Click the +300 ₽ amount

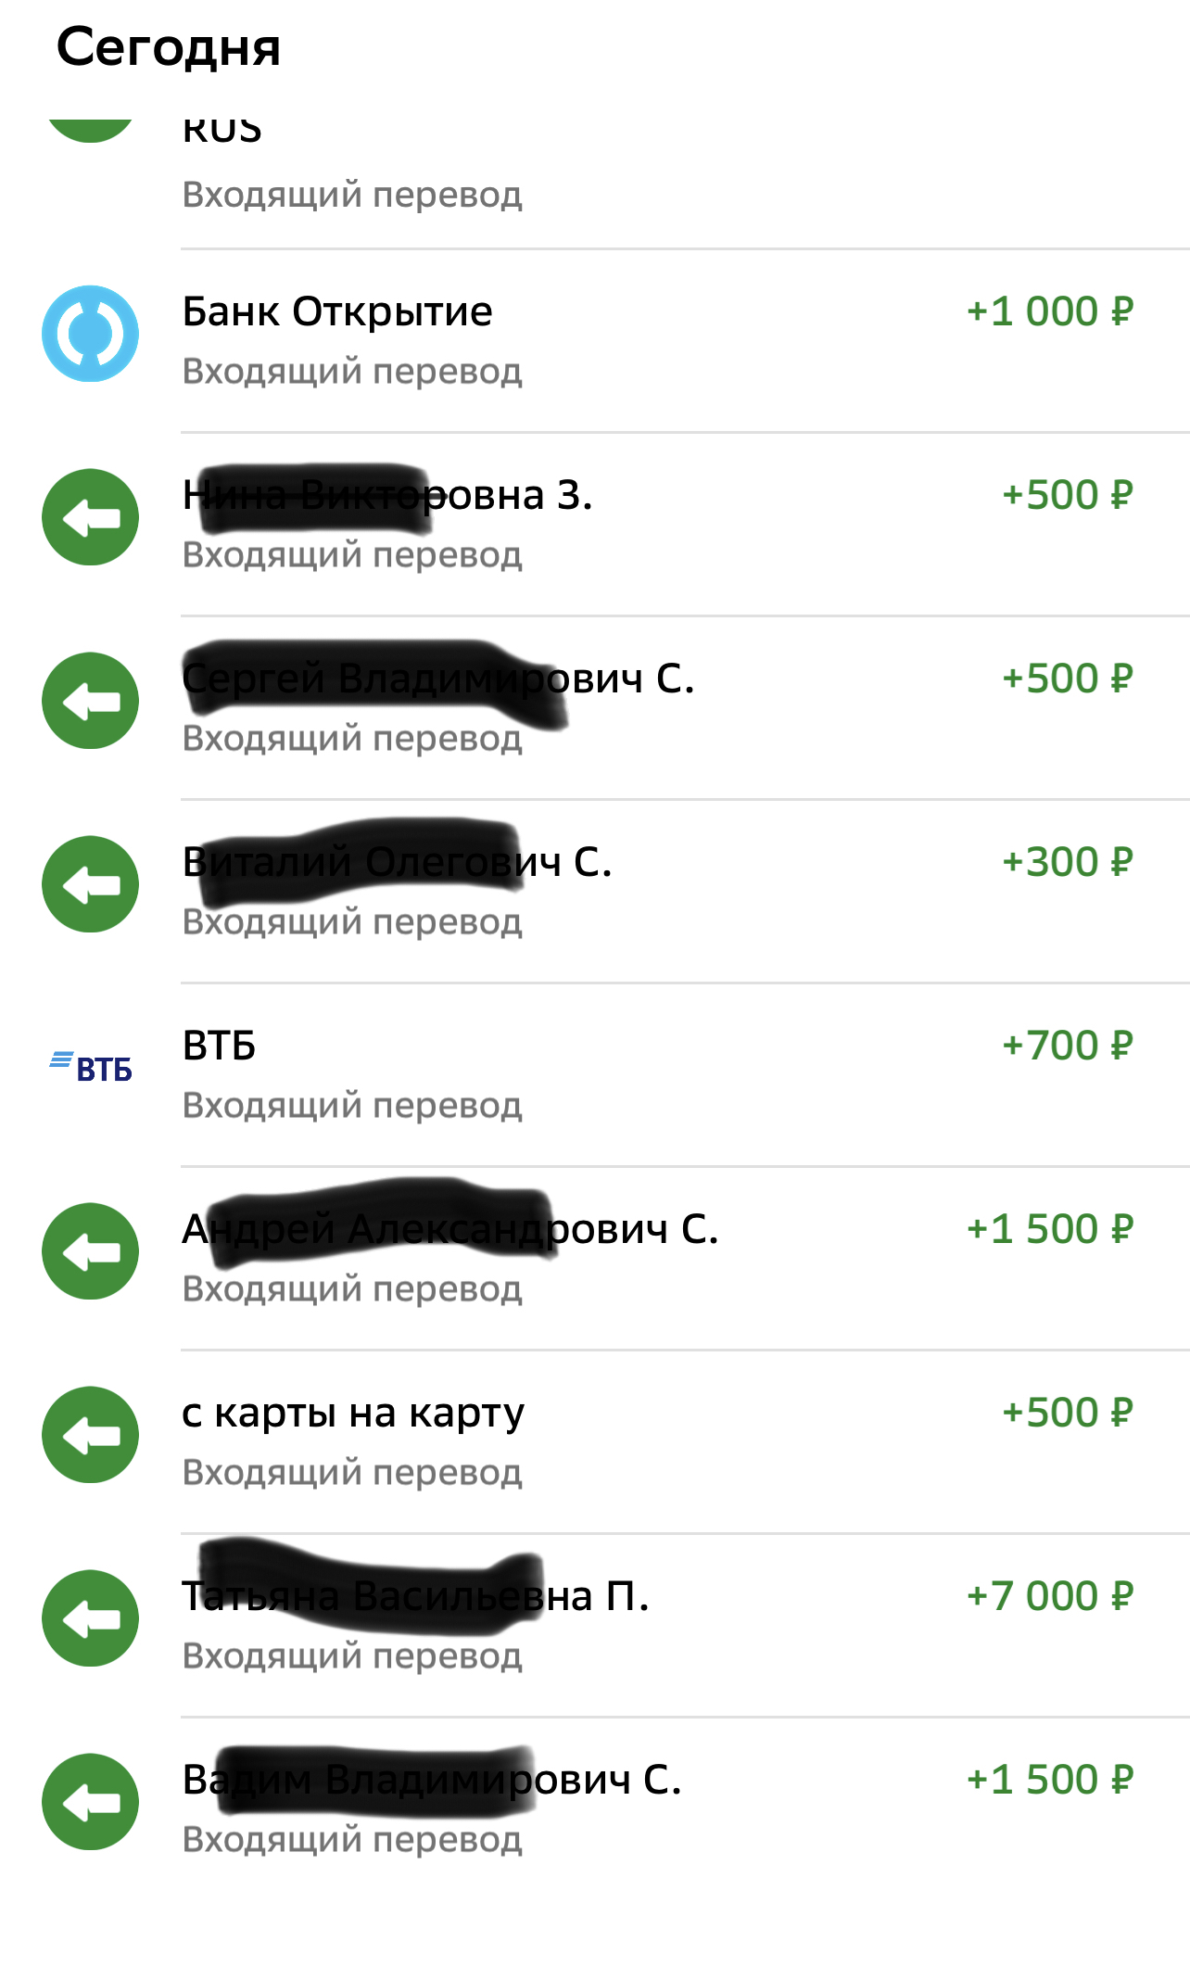(x=1067, y=862)
